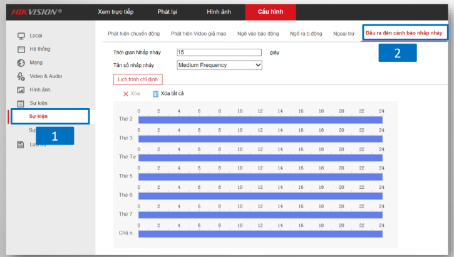454x257 pixels.
Task: Go to Phát hiện chuyển động tab
Action: (x=133, y=33)
